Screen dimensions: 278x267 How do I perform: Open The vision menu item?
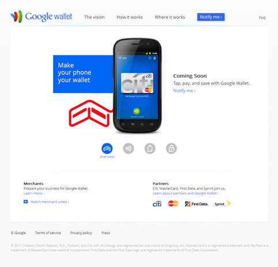(95, 17)
